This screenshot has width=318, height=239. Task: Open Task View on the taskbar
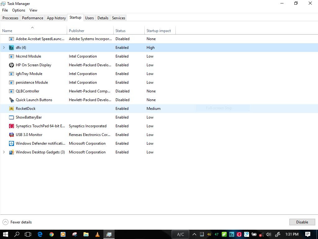click(x=28, y=234)
